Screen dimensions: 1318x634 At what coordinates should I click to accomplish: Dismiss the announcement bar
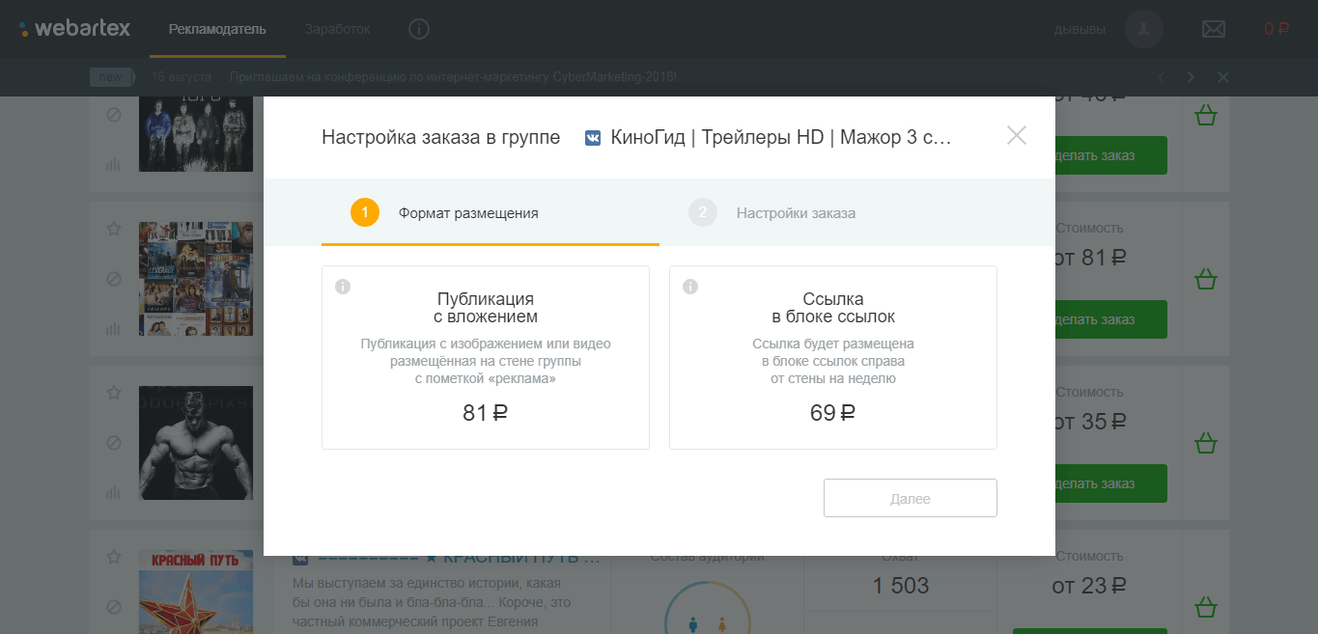(1222, 77)
